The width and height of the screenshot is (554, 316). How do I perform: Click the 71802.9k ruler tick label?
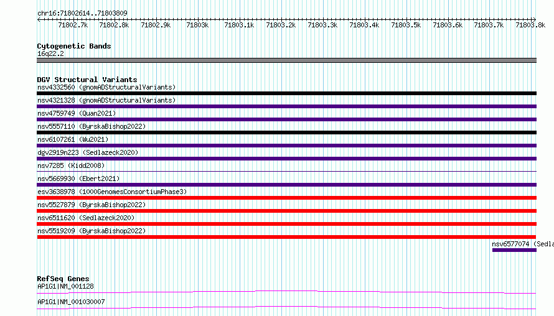pyautogui.click(x=156, y=25)
